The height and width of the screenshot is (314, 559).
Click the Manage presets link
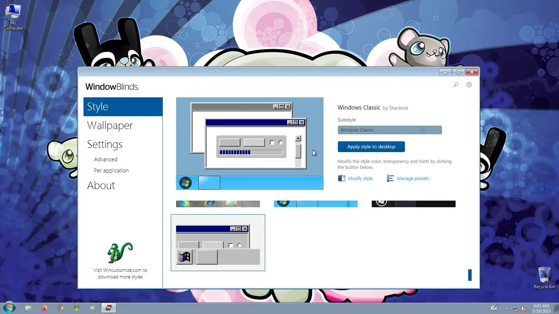pyautogui.click(x=413, y=179)
